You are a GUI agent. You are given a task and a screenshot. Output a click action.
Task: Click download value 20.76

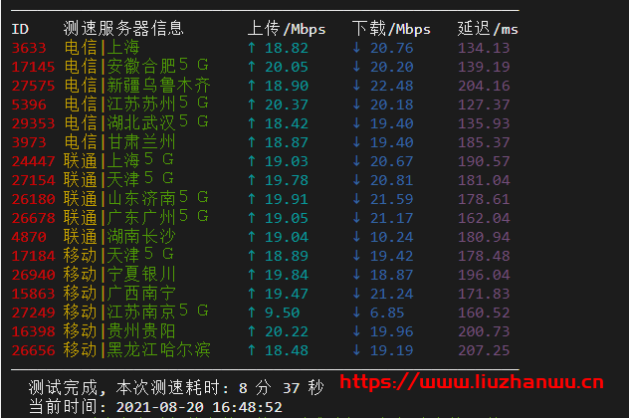391,48
